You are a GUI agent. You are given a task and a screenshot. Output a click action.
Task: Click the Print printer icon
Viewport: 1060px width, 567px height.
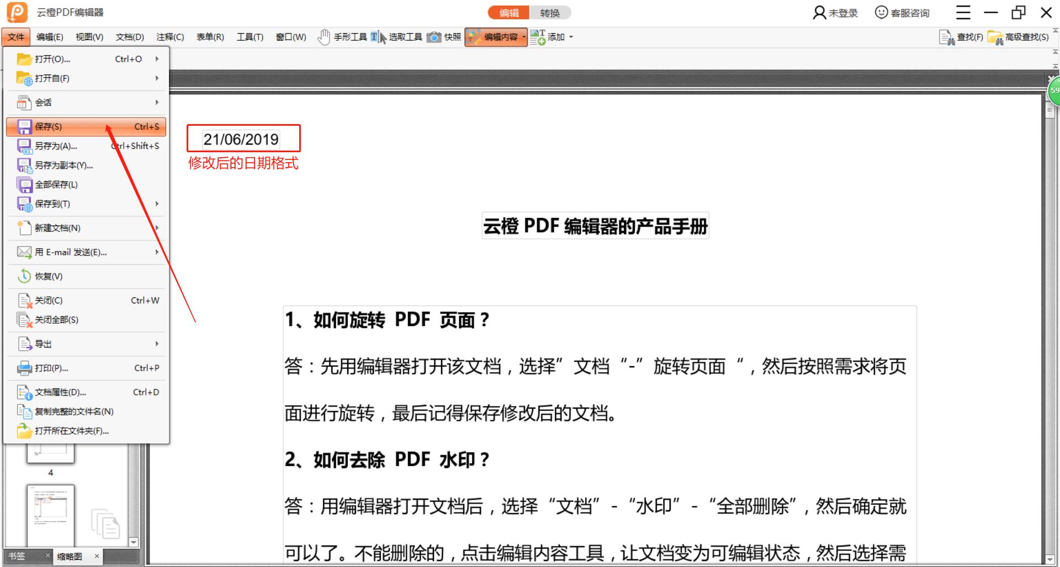(x=24, y=368)
